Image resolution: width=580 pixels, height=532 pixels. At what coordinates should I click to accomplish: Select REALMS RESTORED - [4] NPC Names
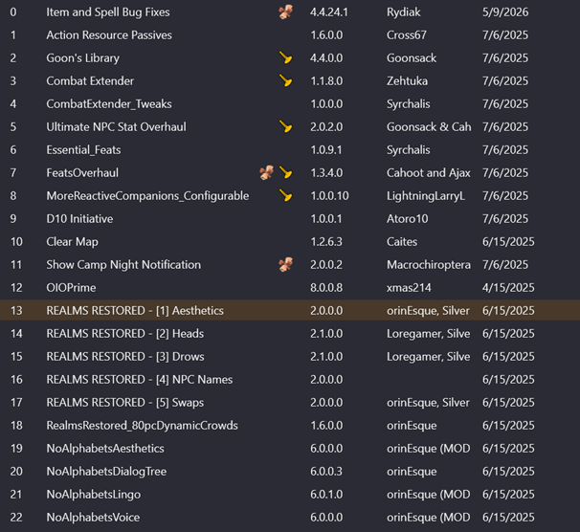tap(290, 379)
